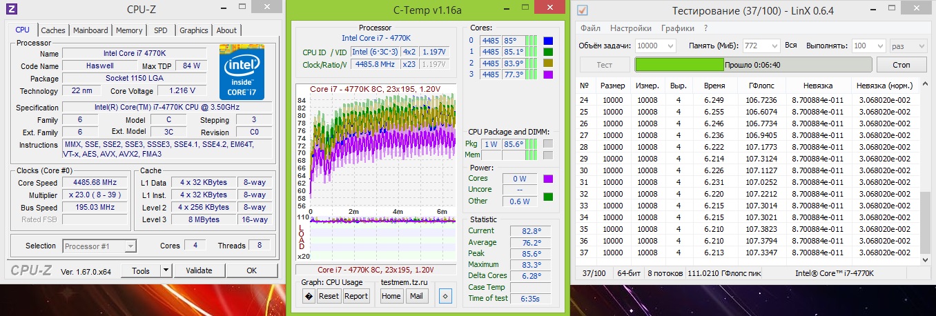Click the blue Core 0 color swatch
Image resolution: width=936 pixels, height=316 pixels.
[548, 41]
